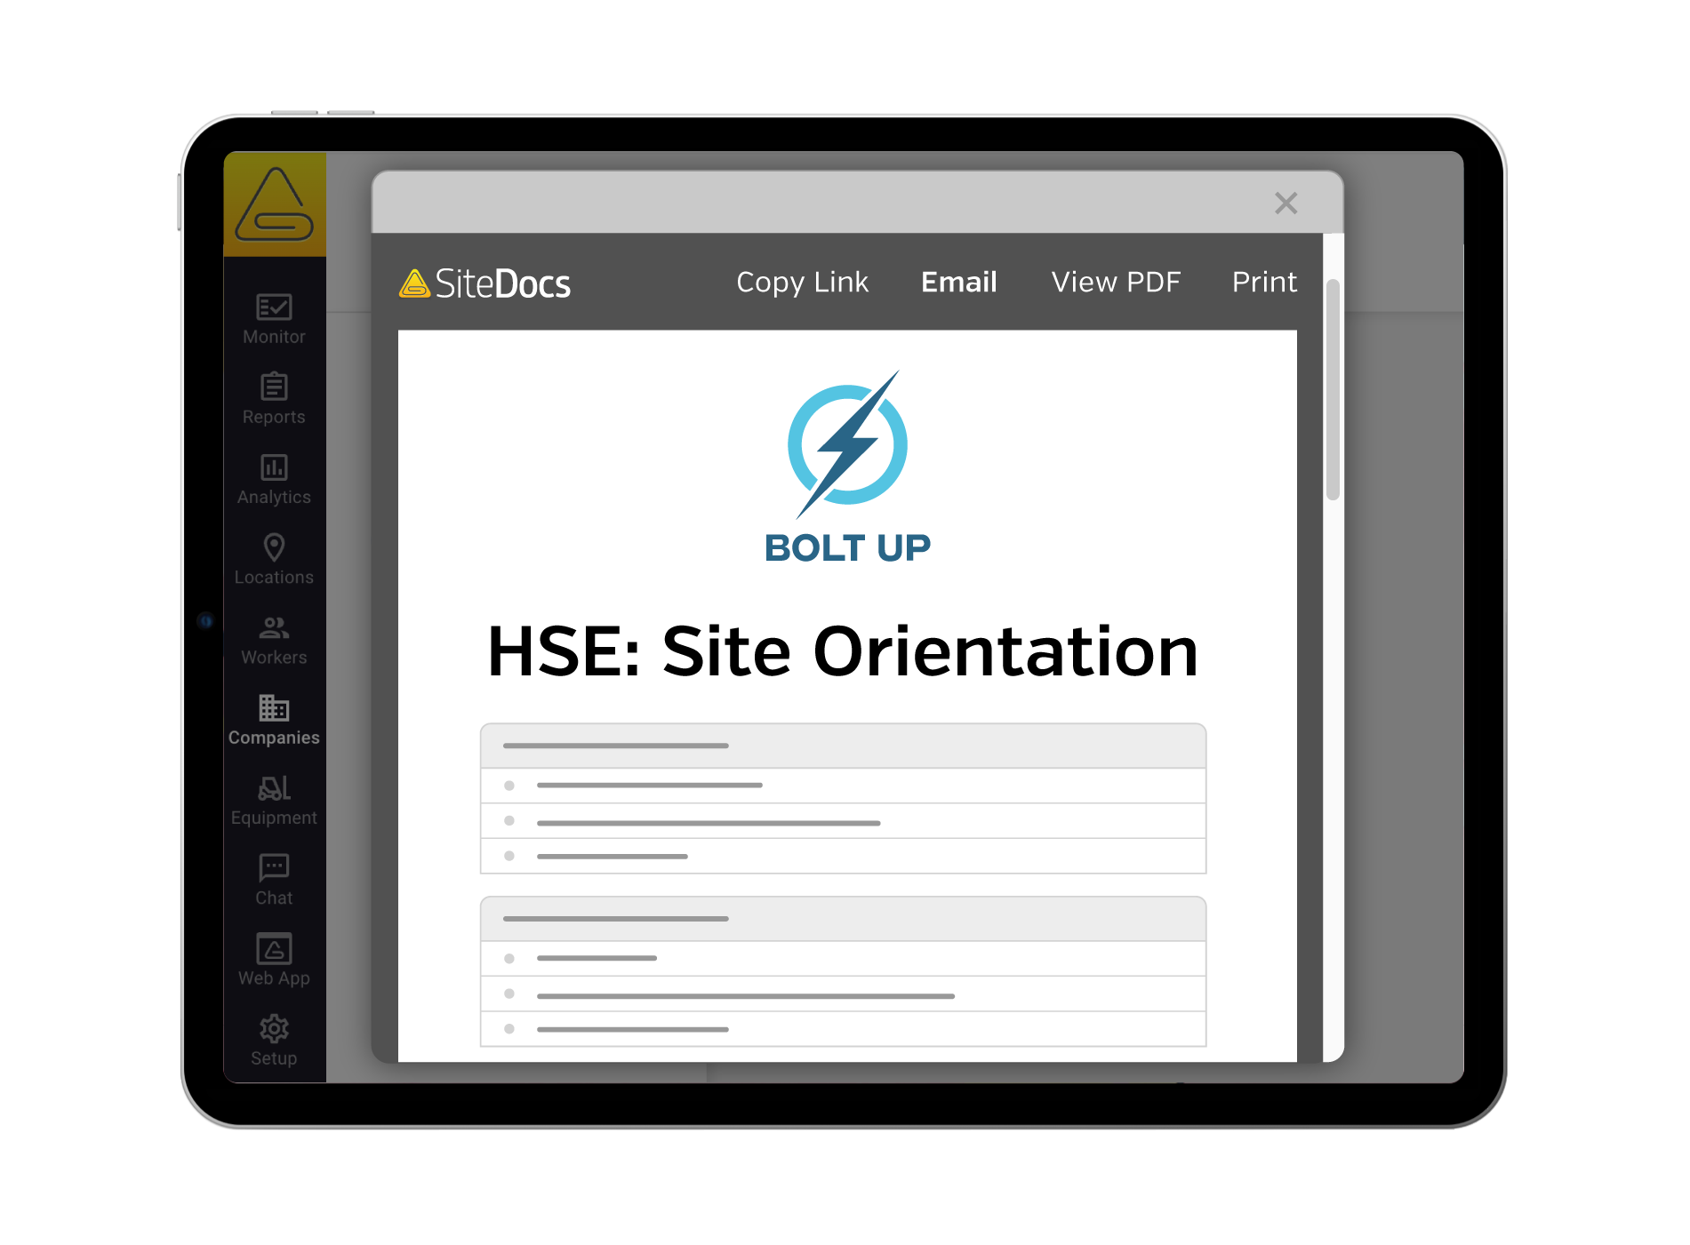Select View PDF option
Image resolution: width=1690 pixels, height=1245 pixels.
[x=1116, y=283]
